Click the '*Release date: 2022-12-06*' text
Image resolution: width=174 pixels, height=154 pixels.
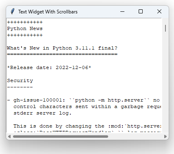[49, 67]
